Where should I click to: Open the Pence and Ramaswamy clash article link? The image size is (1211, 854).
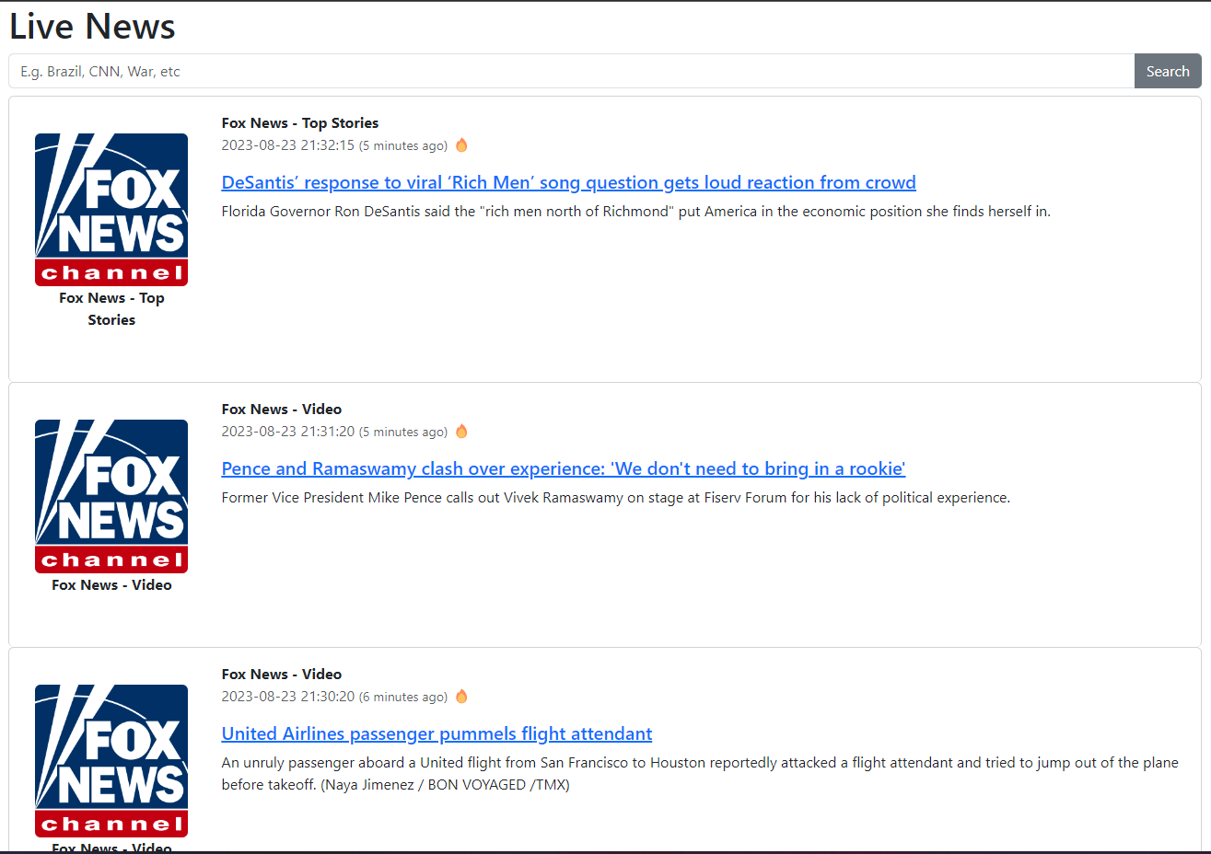tap(564, 468)
